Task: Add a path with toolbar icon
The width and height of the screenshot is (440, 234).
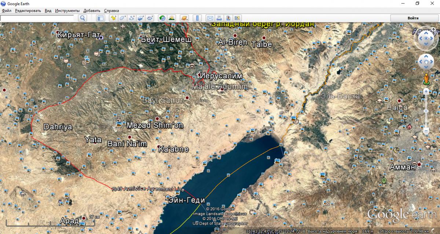Action: point(132,18)
